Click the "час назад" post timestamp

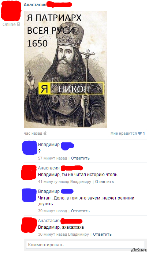coord(33,133)
